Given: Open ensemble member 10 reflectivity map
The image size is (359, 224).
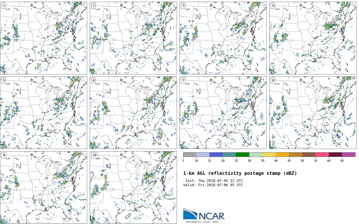Looking at the screenshot, I should coord(133,187).
